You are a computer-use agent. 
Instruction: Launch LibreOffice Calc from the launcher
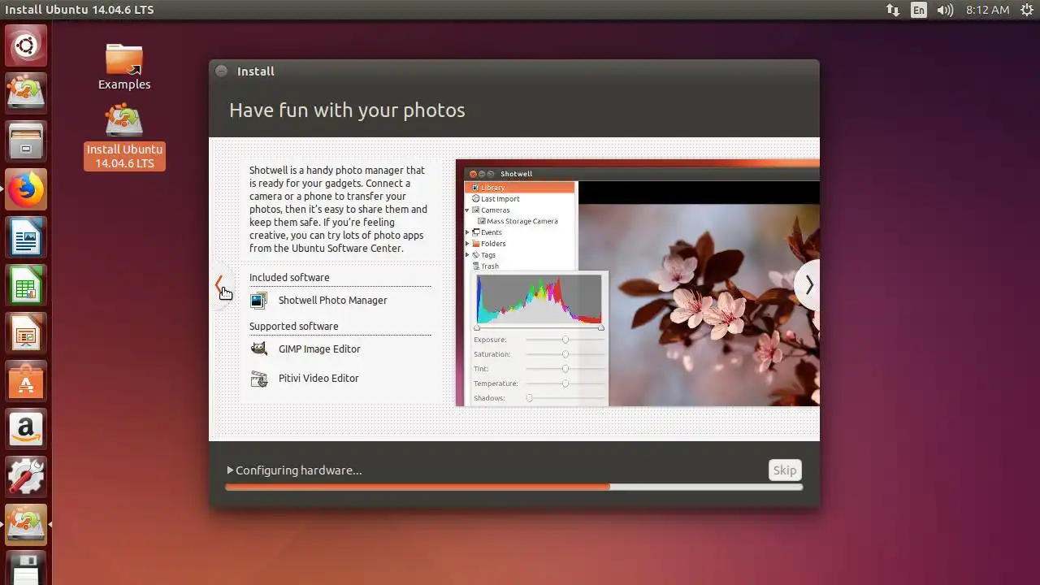26,285
